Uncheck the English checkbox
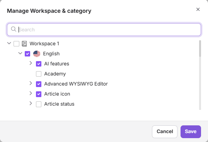The height and width of the screenshot is (142, 208). (27, 54)
